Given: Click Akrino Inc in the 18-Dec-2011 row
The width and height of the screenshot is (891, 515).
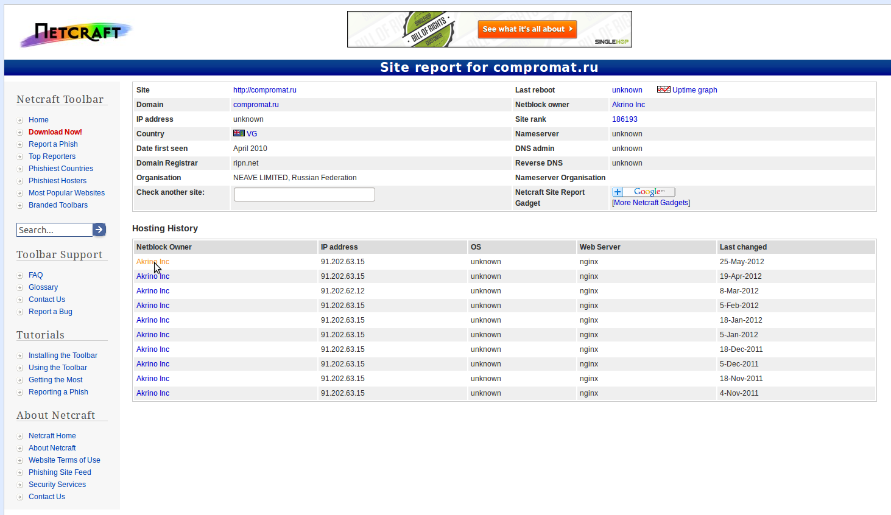Looking at the screenshot, I should [x=153, y=349].
